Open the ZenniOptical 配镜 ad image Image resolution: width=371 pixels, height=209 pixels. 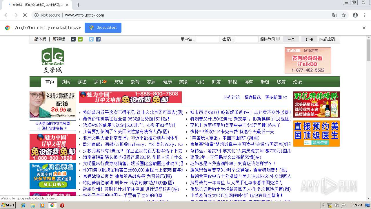coord(53,105)
